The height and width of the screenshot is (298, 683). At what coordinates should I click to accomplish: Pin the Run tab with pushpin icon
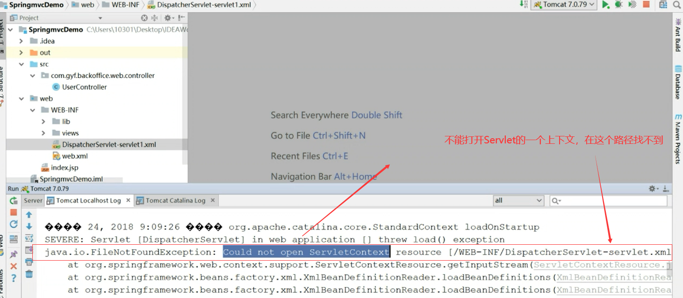tap(14, 254)
